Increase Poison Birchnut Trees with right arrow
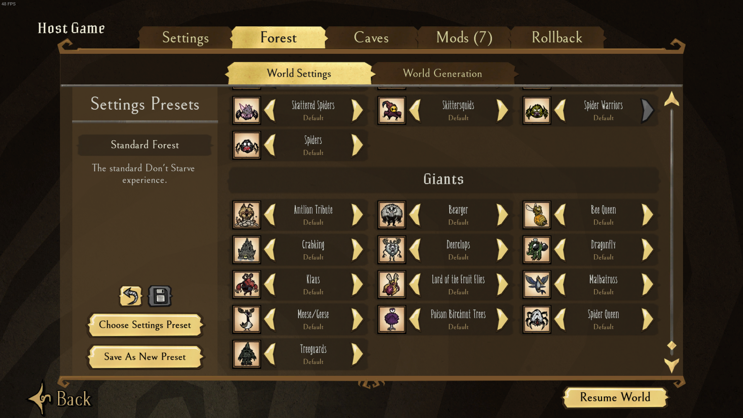743x418 pixels. (x=502, y=319)
